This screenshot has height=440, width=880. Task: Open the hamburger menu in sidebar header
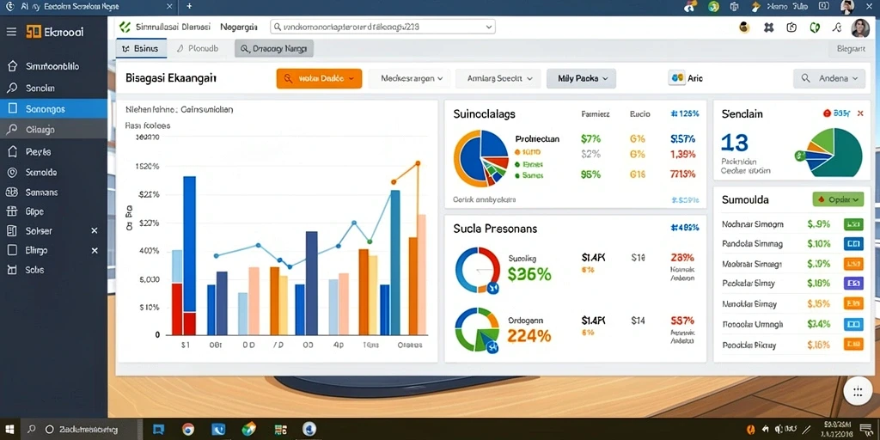[x=11, y=32]
